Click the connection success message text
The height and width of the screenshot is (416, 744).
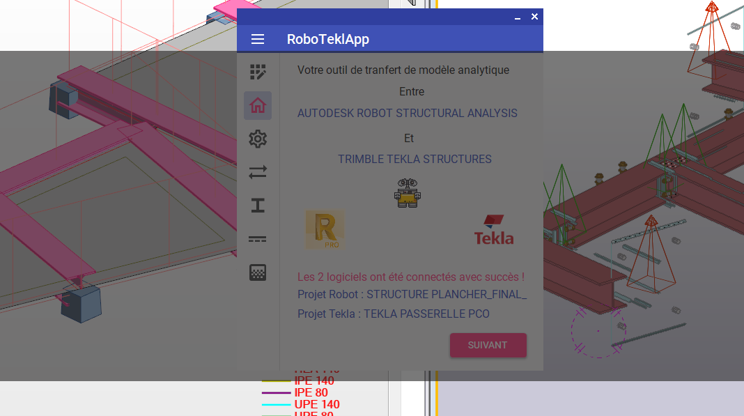point(411,277)
